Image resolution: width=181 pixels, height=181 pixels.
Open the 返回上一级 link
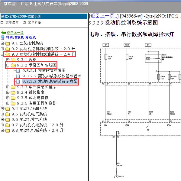pyautogui.click(x=15, y=33)
